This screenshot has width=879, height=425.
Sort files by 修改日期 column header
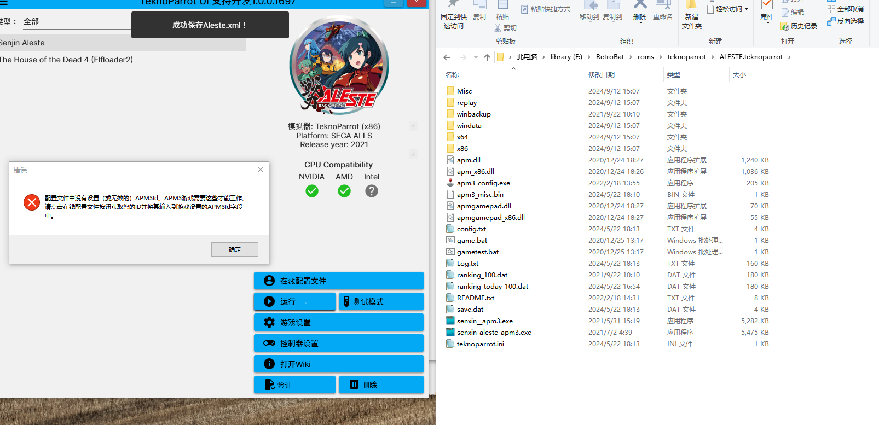[x=602, y=74]
